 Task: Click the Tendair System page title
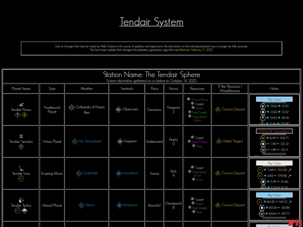[x=151, y=22]
